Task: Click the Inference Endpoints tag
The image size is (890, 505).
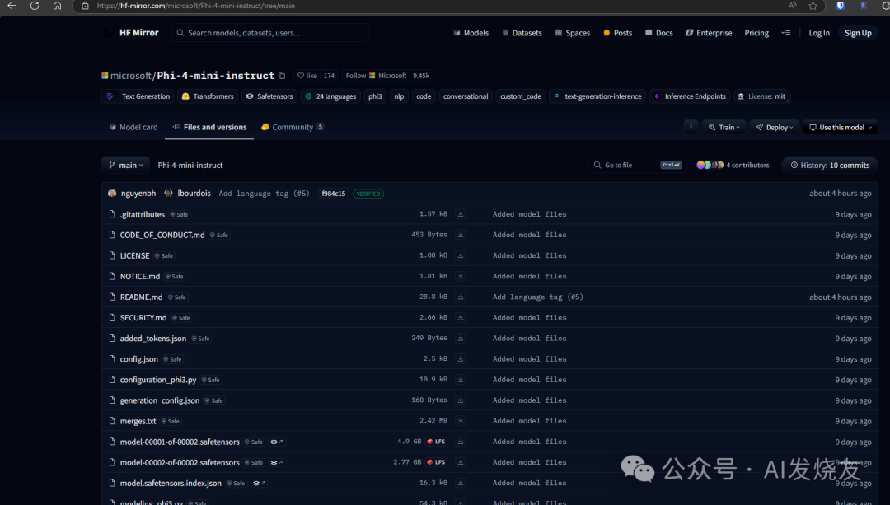Action: coord(690,96)
